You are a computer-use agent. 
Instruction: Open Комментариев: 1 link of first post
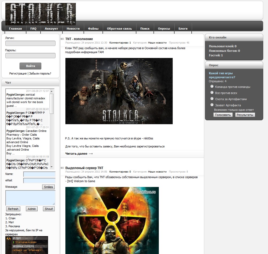tap(120, 43)
